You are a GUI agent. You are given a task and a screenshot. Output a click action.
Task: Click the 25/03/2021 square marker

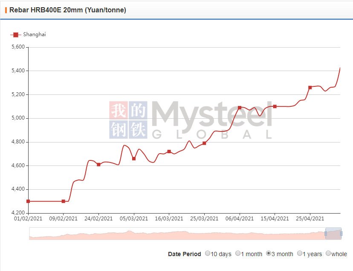pos(204,143)
